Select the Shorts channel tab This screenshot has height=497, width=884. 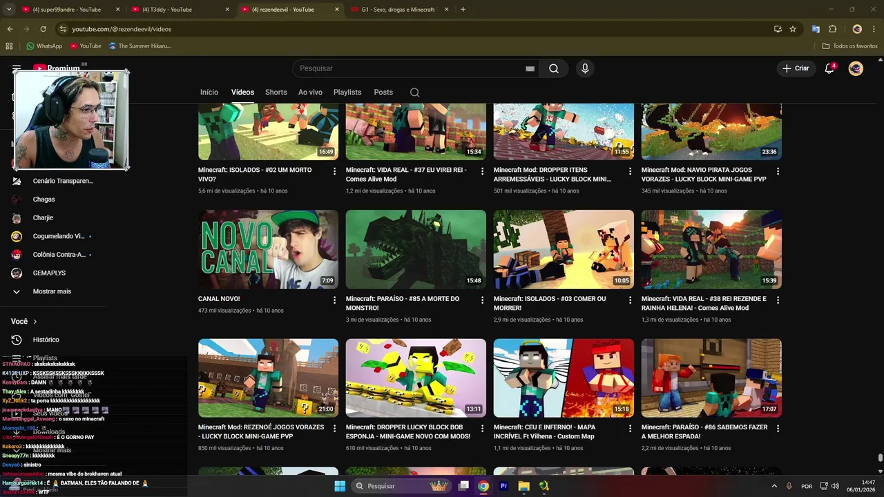click(276, 92)
